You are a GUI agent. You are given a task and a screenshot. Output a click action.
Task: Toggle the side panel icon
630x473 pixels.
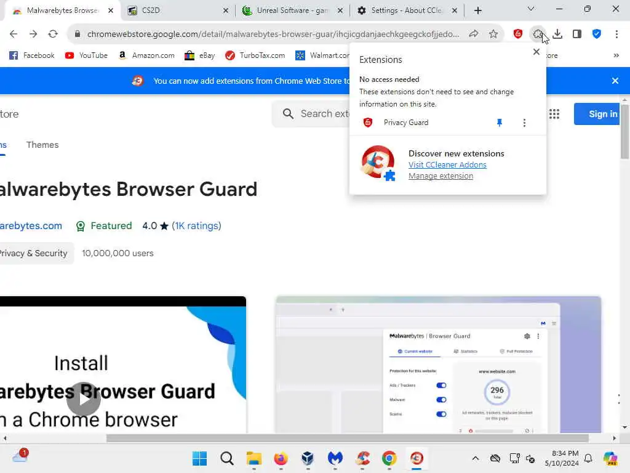[577, 34]
